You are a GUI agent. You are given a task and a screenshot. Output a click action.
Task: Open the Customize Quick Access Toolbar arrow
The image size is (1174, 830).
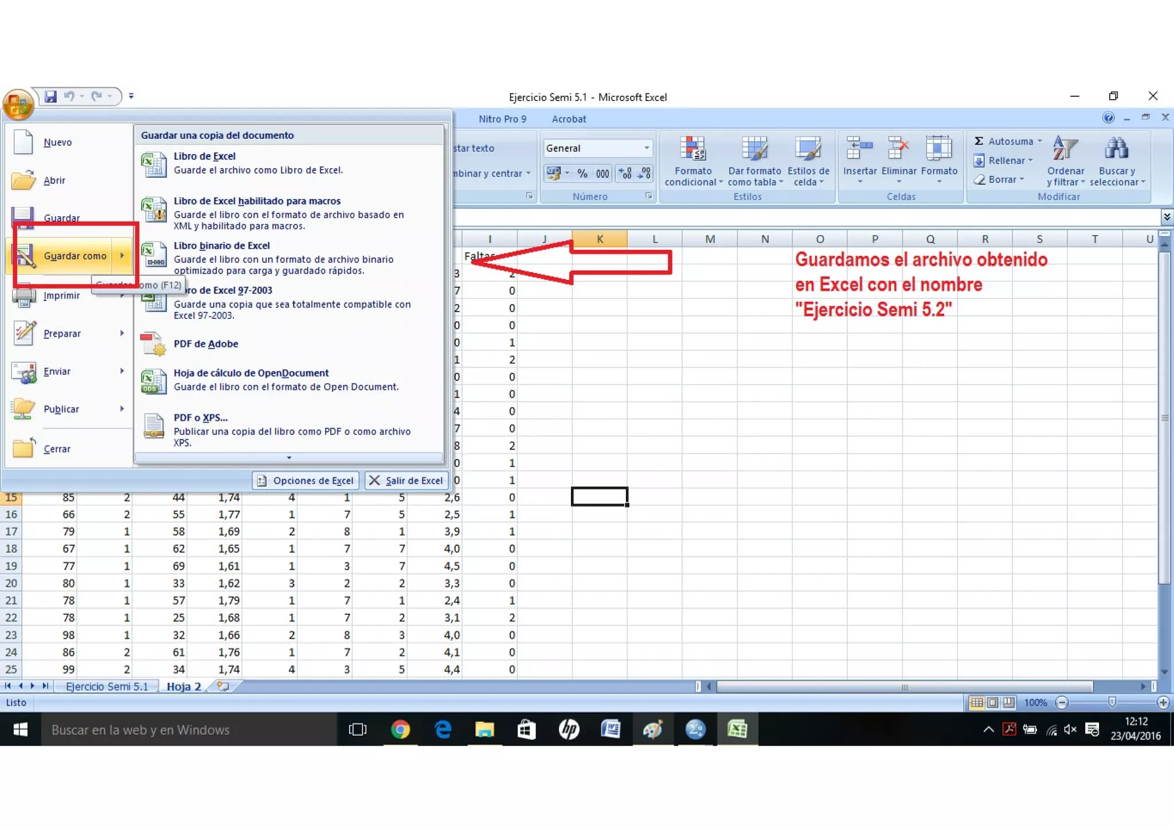(131, 96)
